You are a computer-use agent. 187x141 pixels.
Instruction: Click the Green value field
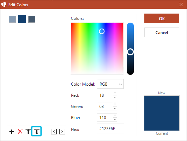pyautogui.click(x=105, y=106)
